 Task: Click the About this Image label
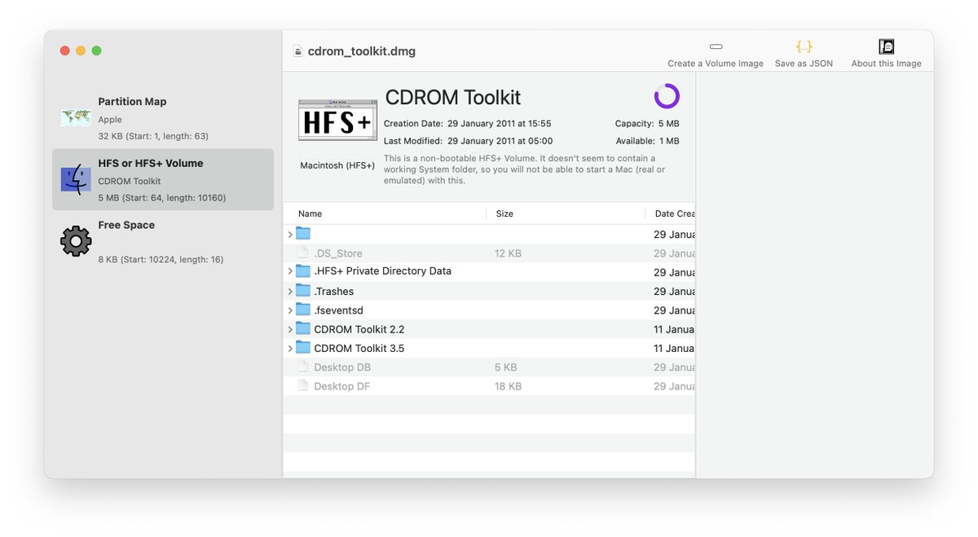(887, 64)
